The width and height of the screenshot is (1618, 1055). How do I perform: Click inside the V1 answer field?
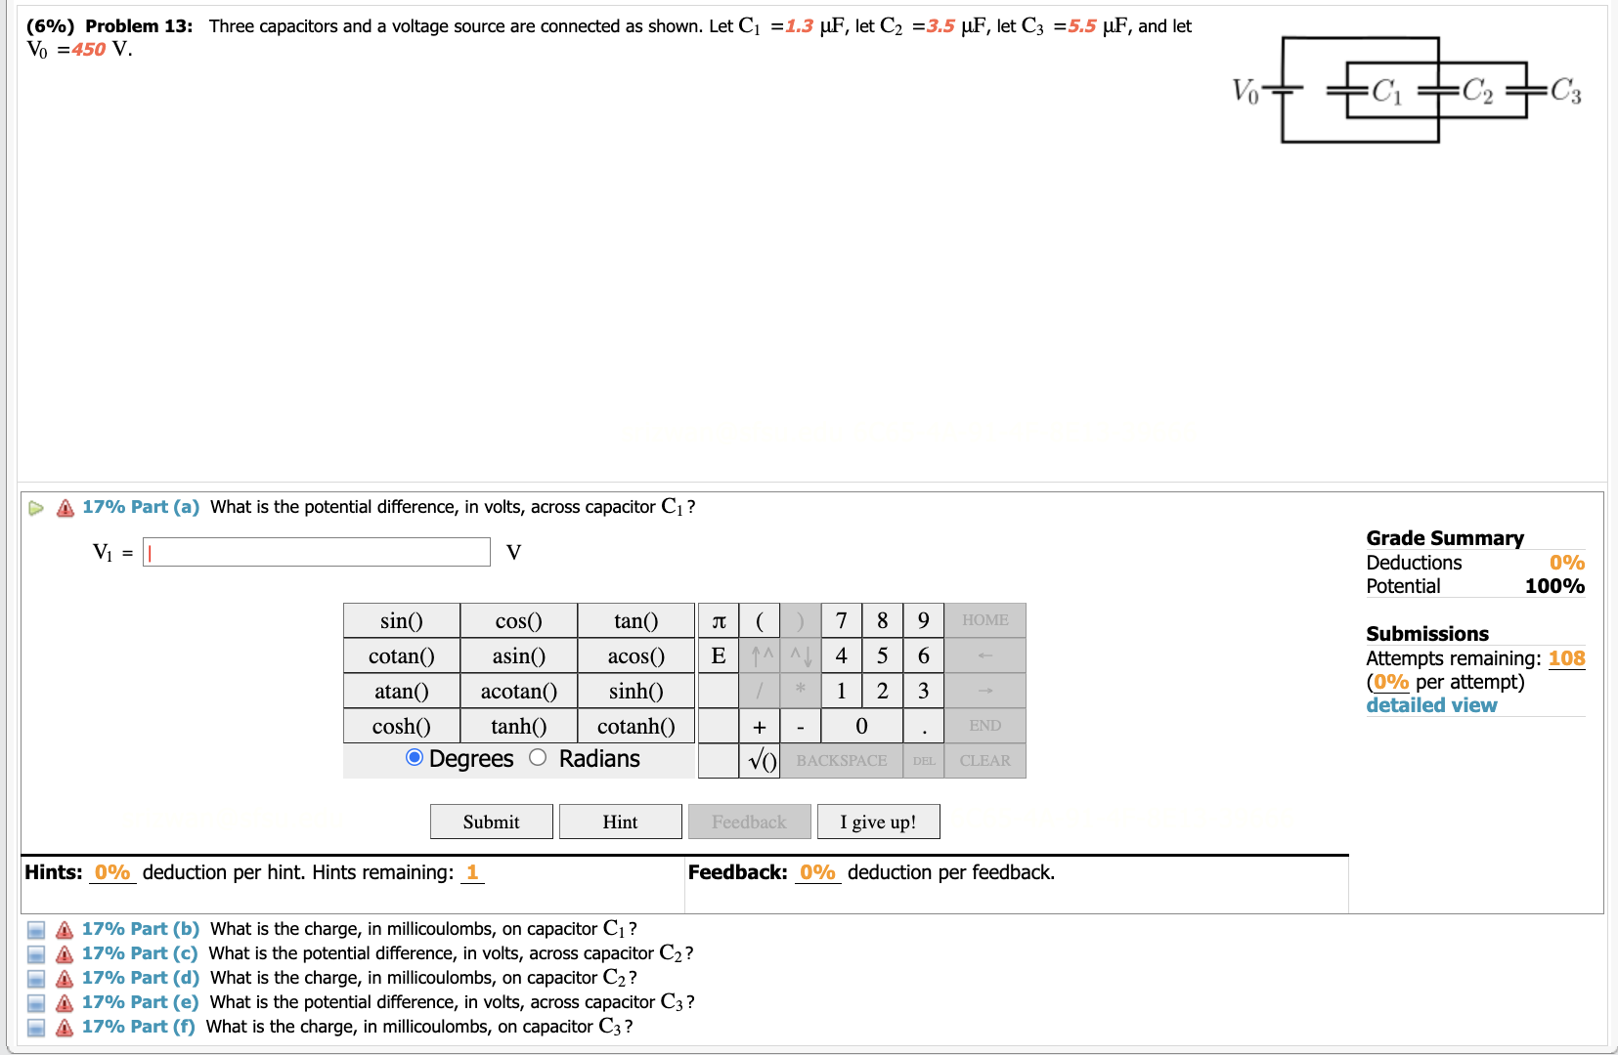coord(315,552)
